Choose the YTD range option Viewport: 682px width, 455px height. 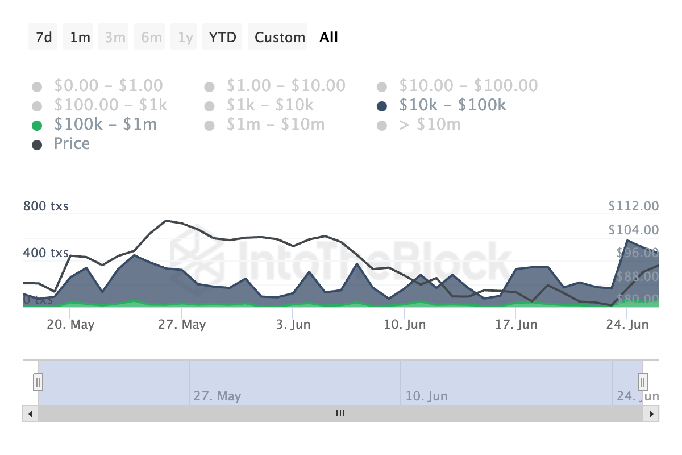[x=223, y=38]
